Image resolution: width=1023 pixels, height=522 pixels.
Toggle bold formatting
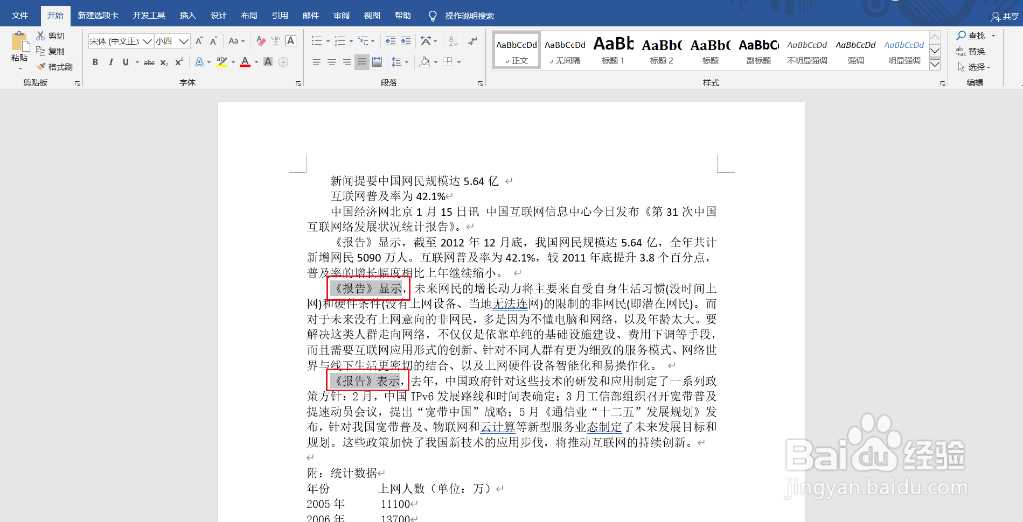coord(95,62)
